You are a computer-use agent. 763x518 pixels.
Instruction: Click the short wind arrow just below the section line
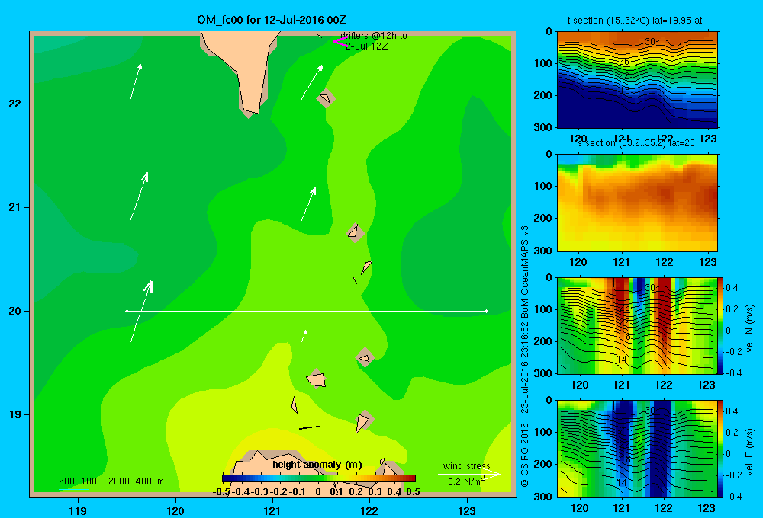tap(304, 336)
